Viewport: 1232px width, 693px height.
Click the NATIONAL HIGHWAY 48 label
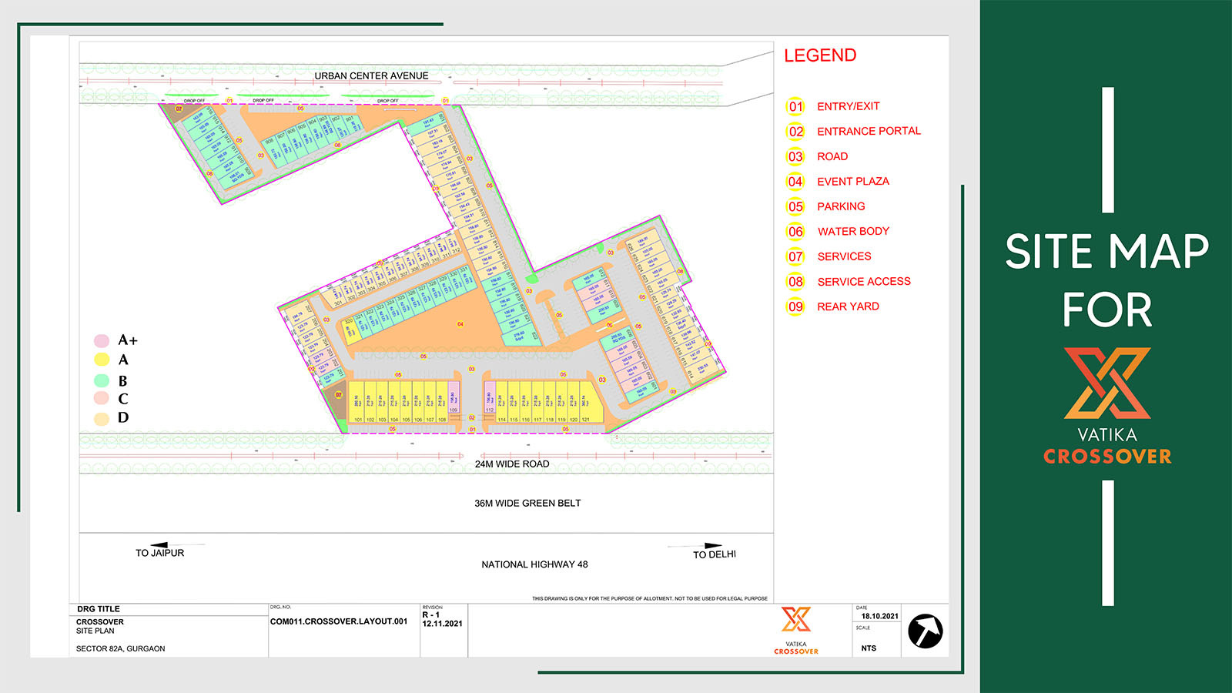533,564
